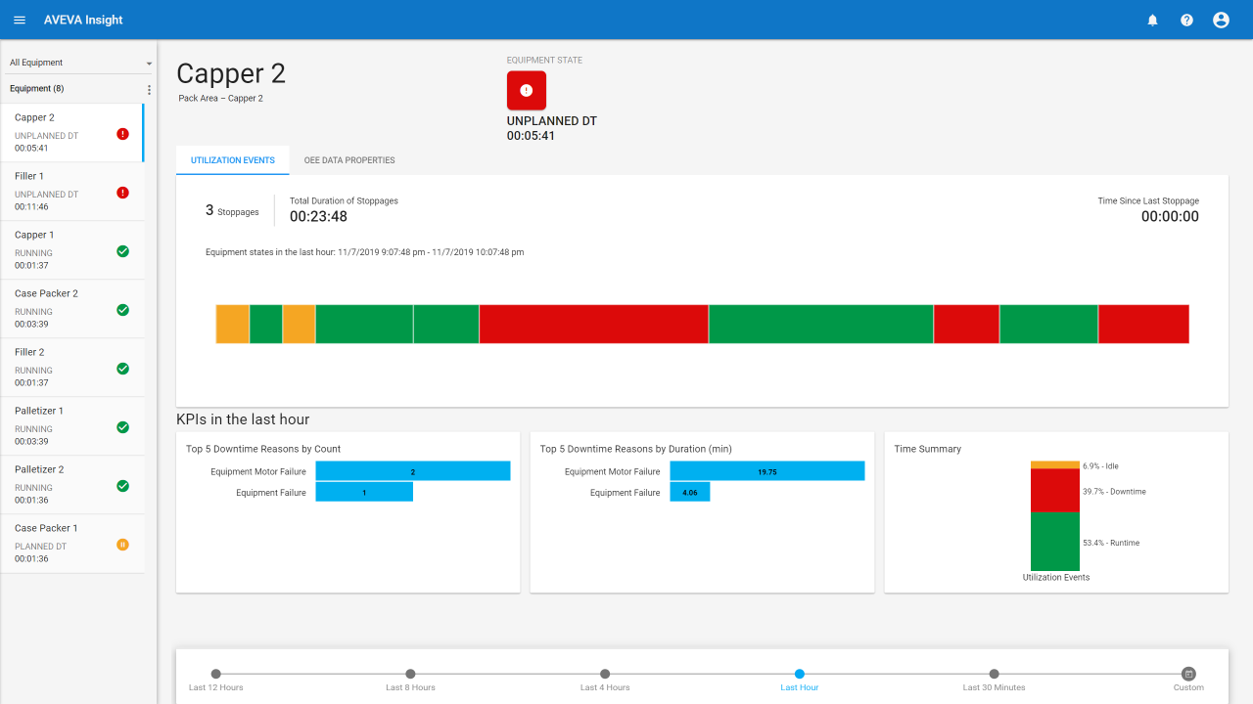This screenshot has width=1253, height=704.
Task: Switch to the OEE Data Properties tab
Action: tap(349, 160)
